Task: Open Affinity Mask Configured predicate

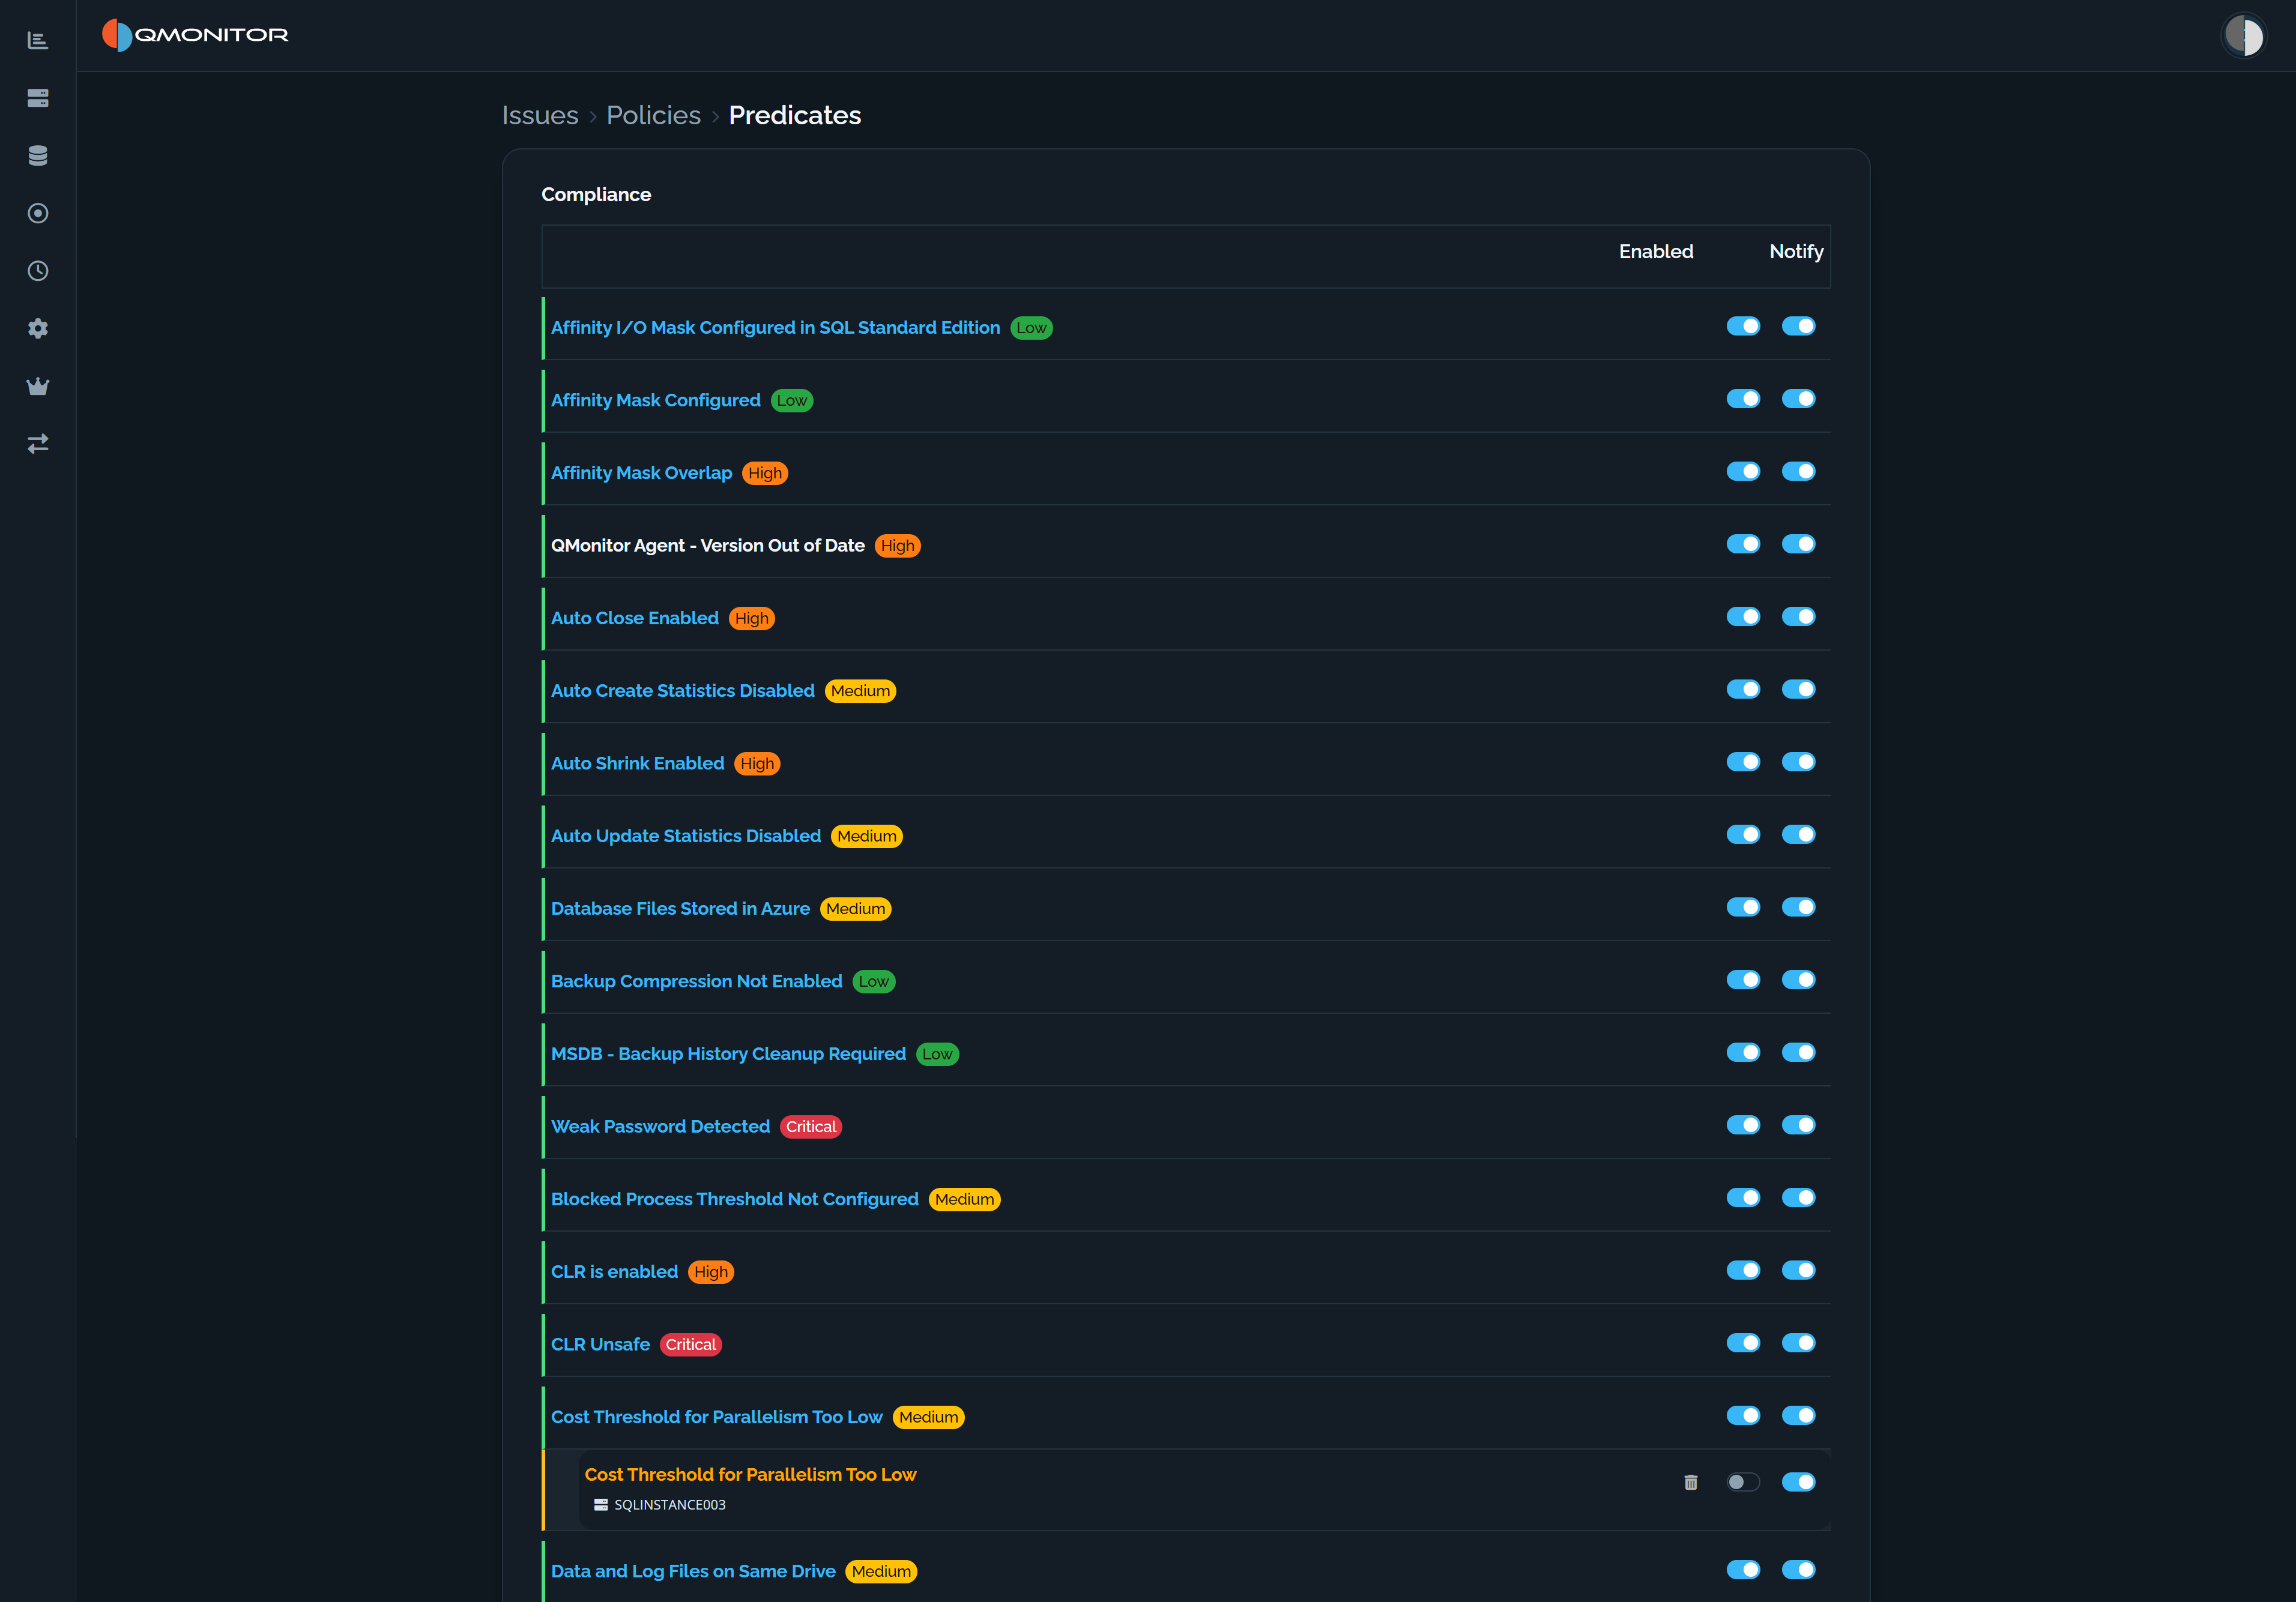Action: [x=655, y=400]
